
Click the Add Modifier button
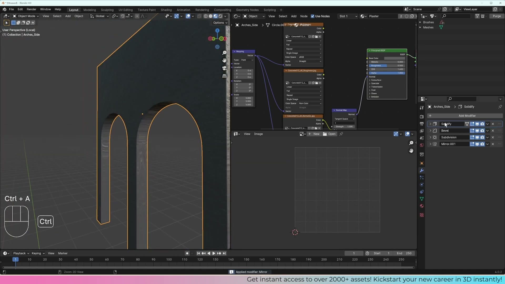[x=465, y=116]
